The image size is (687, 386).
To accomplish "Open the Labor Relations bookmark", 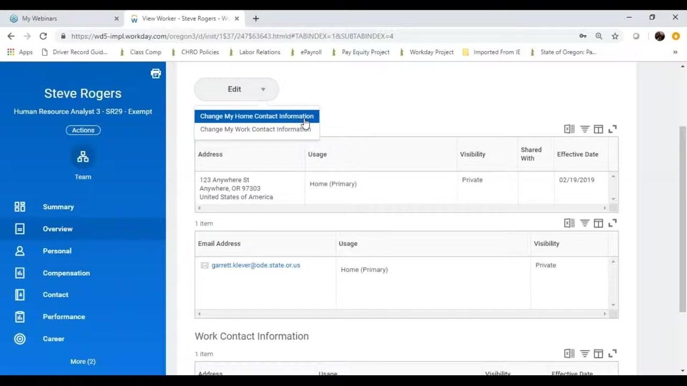I will (254, 52).
